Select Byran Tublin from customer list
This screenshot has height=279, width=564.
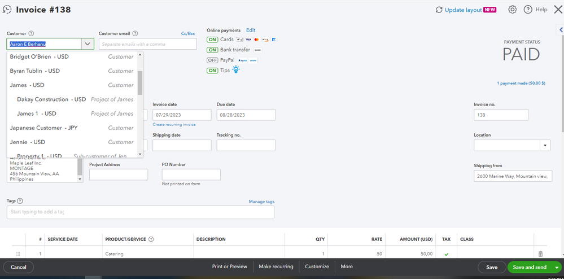pyautogui.click(x=72, y=71)
